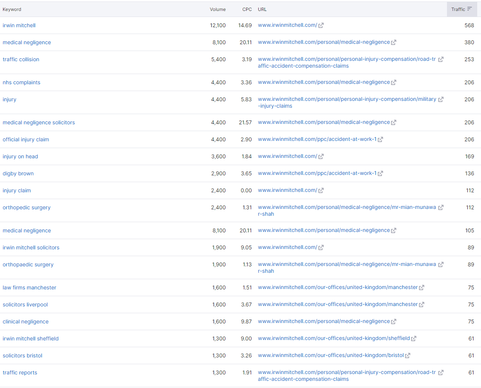Image resolution: width=481 pixels, height=388 pixels.
Task: Select the volume value 2,900
Action: click(219, 173)
